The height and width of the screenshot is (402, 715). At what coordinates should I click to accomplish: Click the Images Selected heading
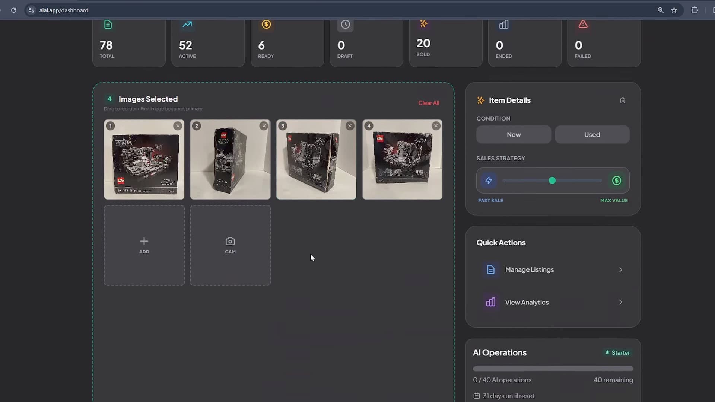(x=148, y=99)
